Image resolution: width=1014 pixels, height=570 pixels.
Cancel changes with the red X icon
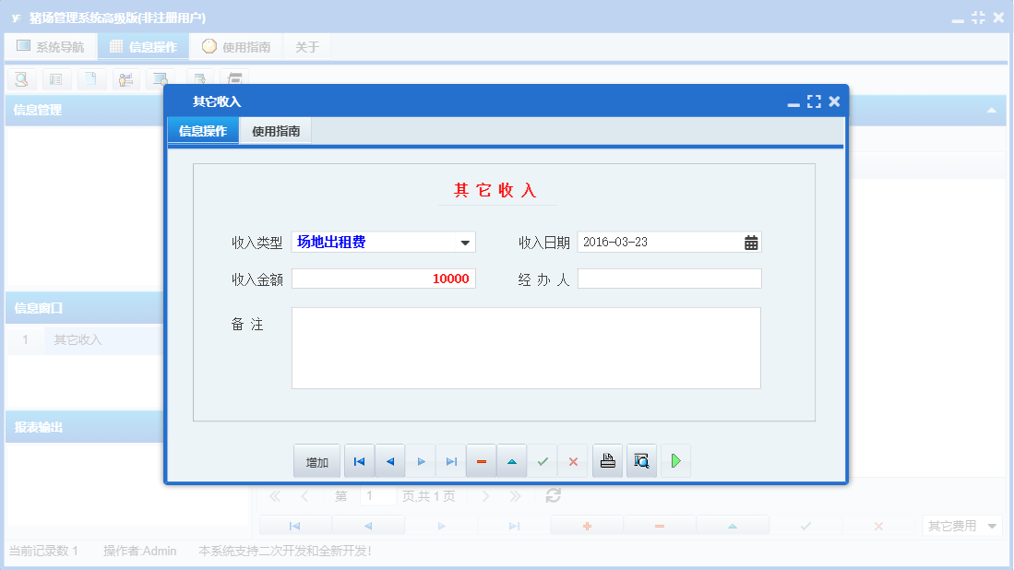572,460
